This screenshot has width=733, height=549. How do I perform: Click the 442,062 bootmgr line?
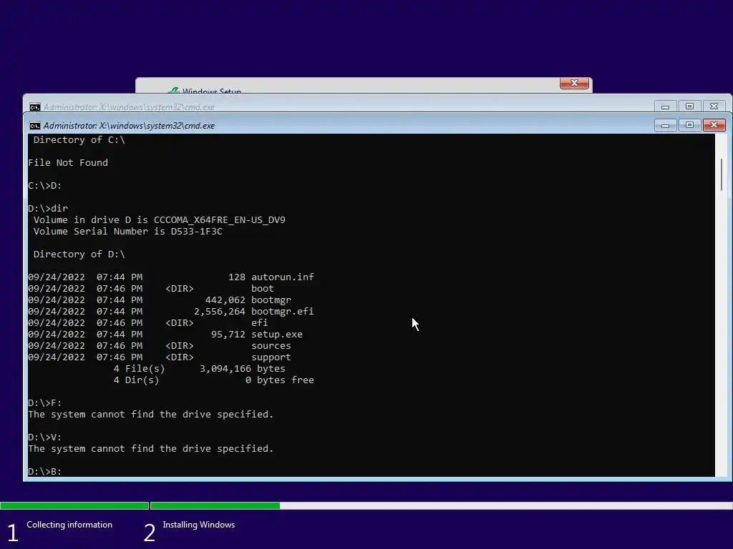(x=160, y=300)
